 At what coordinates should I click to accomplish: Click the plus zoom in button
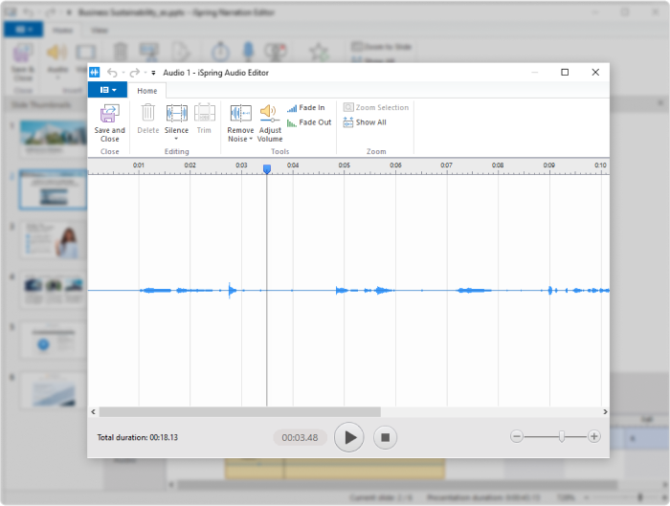593,436
